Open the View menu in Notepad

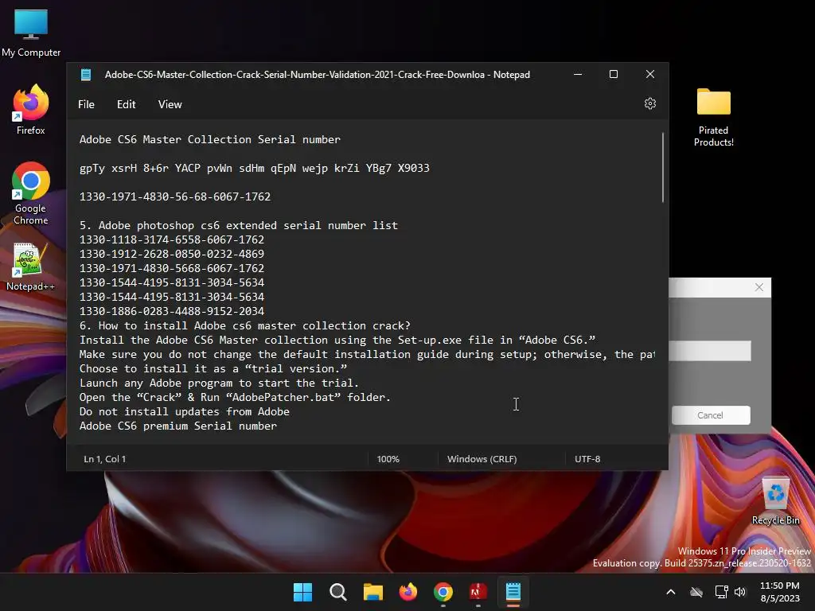[x=170, y=104]
